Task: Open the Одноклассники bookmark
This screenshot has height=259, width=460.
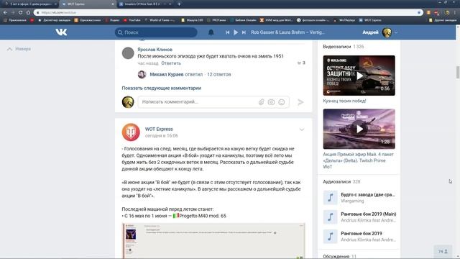Action: (88, 20)
